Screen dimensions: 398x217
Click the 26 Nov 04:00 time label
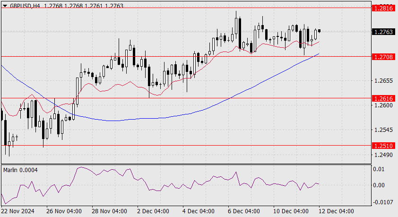[x=64, y=211]
